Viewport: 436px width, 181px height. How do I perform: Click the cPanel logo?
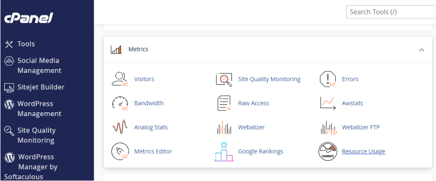point(28,18)
